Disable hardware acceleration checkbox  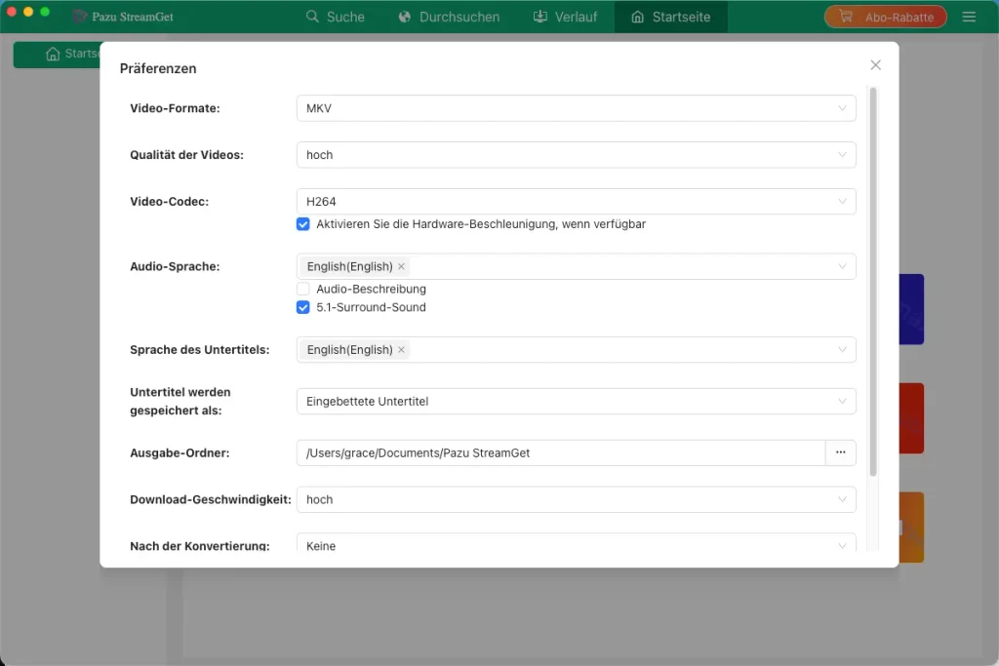[x=303, y=224]
